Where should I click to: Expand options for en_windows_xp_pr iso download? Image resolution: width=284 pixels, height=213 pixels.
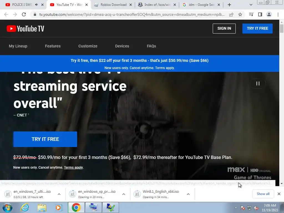[x=124, y=194]
